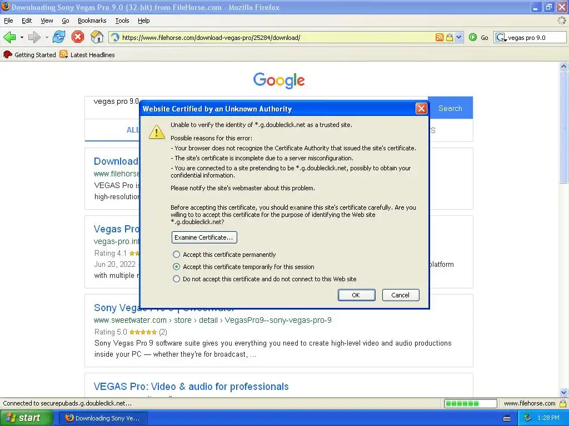Image resolution: width=569 pixels, height=426 pixels.
Task: Click the Google search engine icon
Action: 501,37
